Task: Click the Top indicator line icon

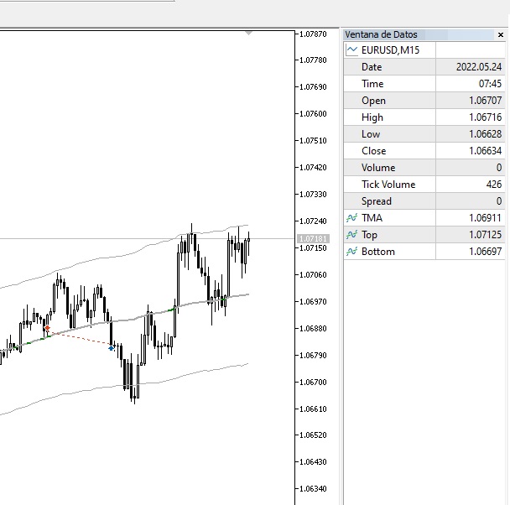Action: (x=351, y=234)
